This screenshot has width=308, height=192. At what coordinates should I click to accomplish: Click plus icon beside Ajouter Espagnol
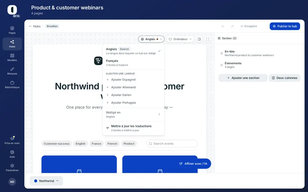coord(107,80)
